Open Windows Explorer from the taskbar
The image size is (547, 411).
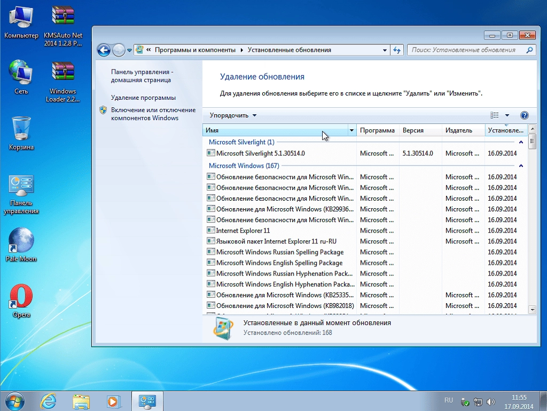(81, 401)
